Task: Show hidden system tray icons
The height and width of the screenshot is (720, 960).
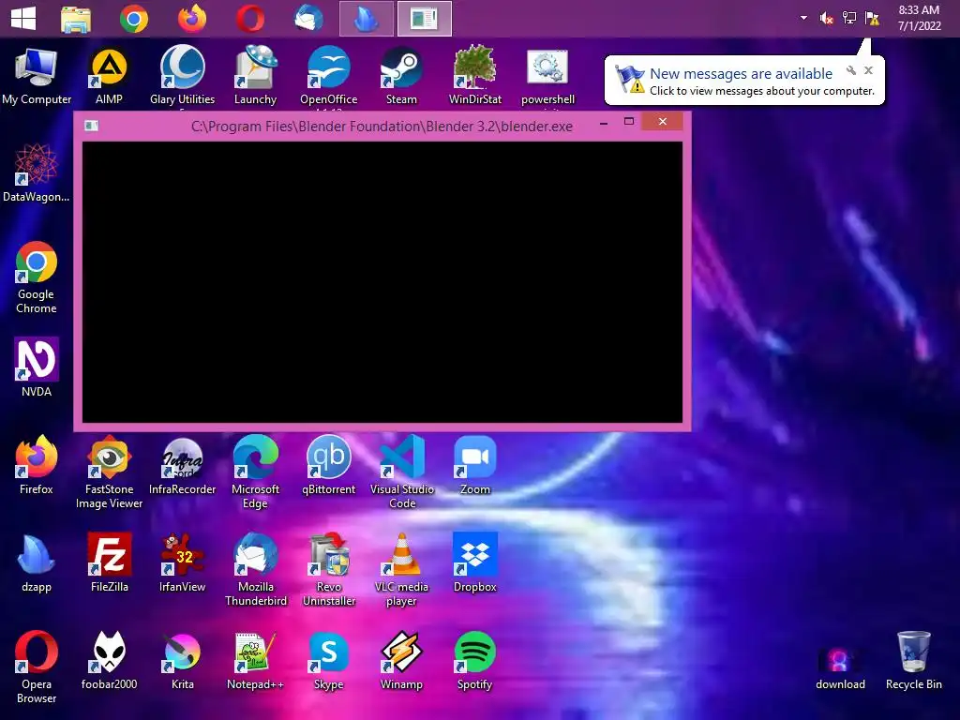Action: 803,18
